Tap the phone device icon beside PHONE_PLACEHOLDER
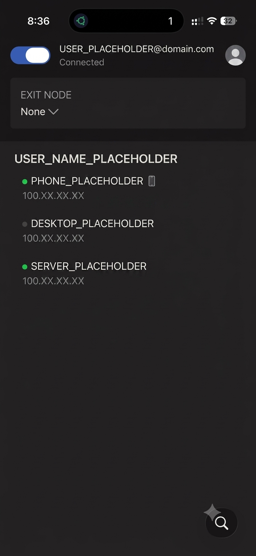This screenshot has height=556, width=256. (152, 181)
